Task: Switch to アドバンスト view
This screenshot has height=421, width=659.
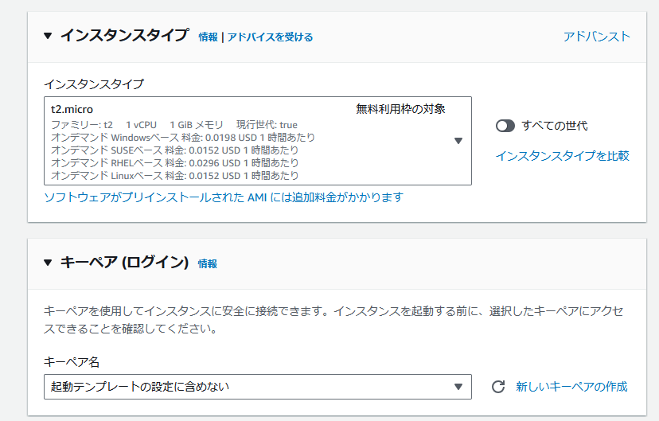Action: click(596, 37)
